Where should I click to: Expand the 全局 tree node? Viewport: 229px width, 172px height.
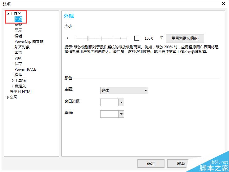coord(8,97)
